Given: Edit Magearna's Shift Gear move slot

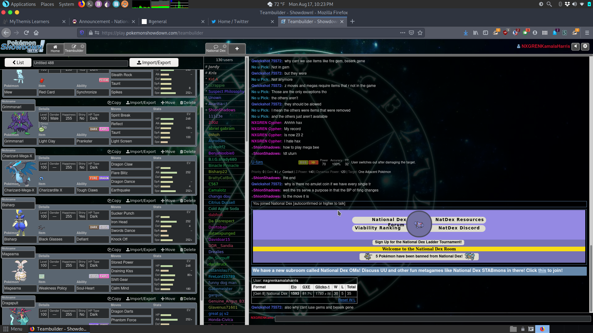Looking at the screenshot, I should [131, 280].
